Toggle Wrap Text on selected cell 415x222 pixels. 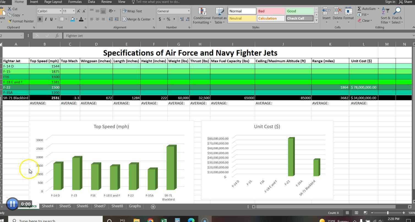point(132,11)
